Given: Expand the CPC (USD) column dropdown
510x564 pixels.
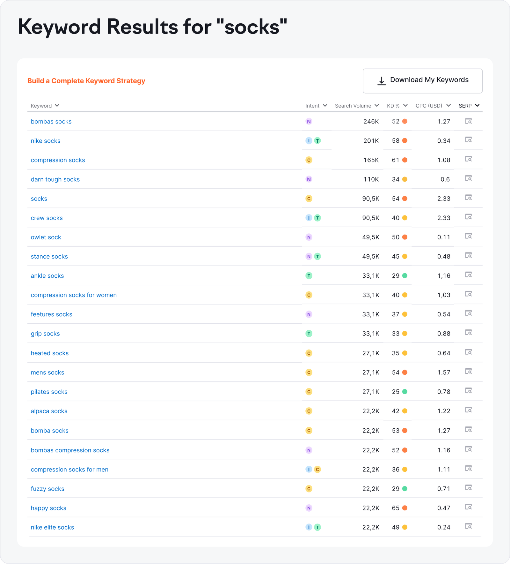Looking at the screenshot, I should (449, 105).
